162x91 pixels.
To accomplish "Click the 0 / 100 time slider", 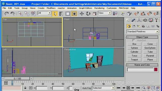I will (x=17, y=79).
